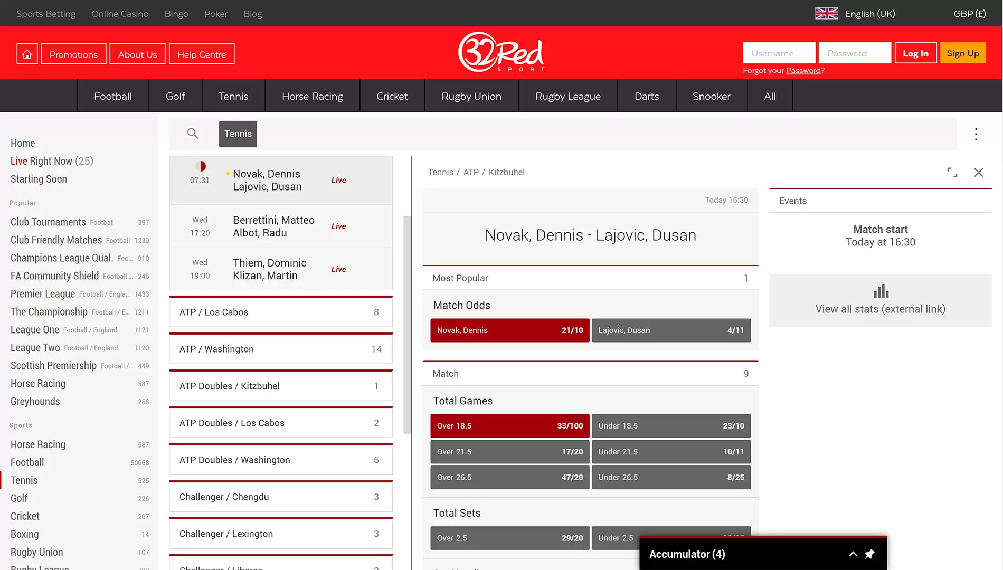The image size is (1003, 570).
Task: Collapse the Match market section
Action: pos(590,374)
